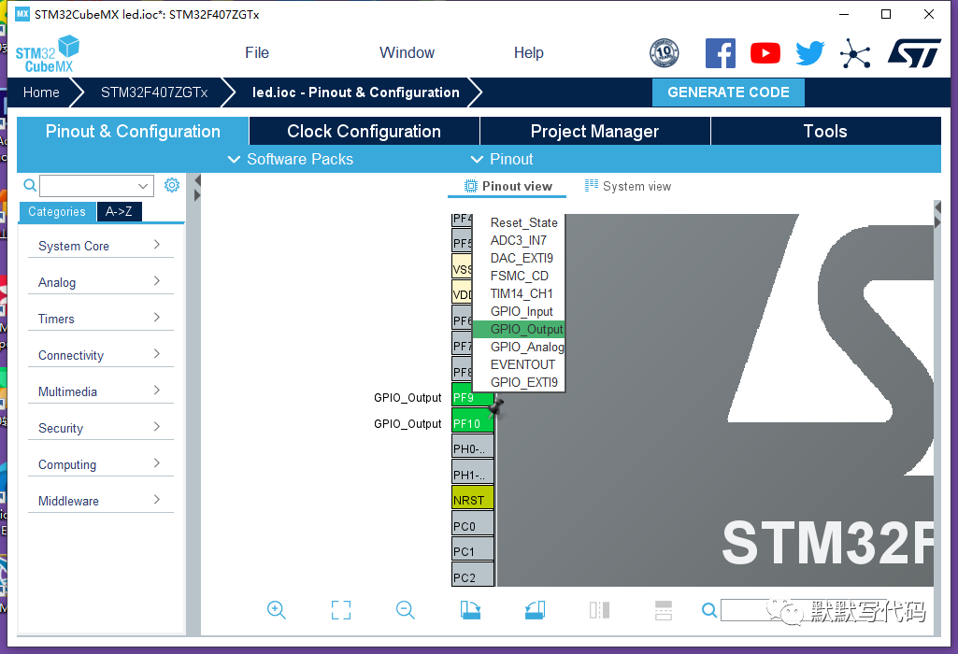Image resolution: width=958 pixels, height=654 pixels.
Task: Switch to the System view tab
Action: pos(627,186)
